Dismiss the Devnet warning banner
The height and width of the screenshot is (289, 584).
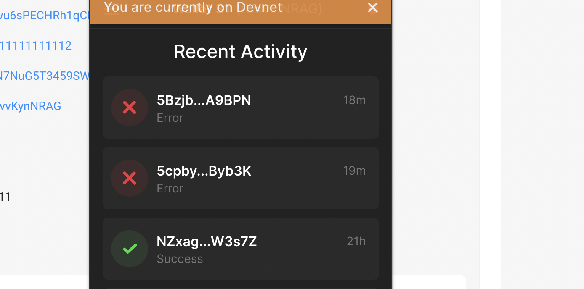372,8
